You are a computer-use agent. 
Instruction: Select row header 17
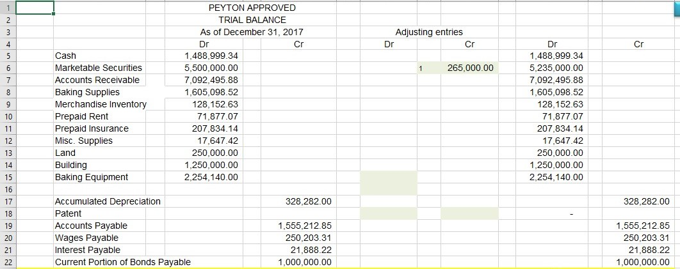click(8, 201)
